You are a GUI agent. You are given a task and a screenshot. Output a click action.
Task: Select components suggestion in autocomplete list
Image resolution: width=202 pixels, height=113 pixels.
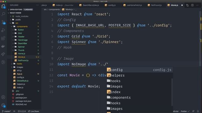(x=140, y=98)
